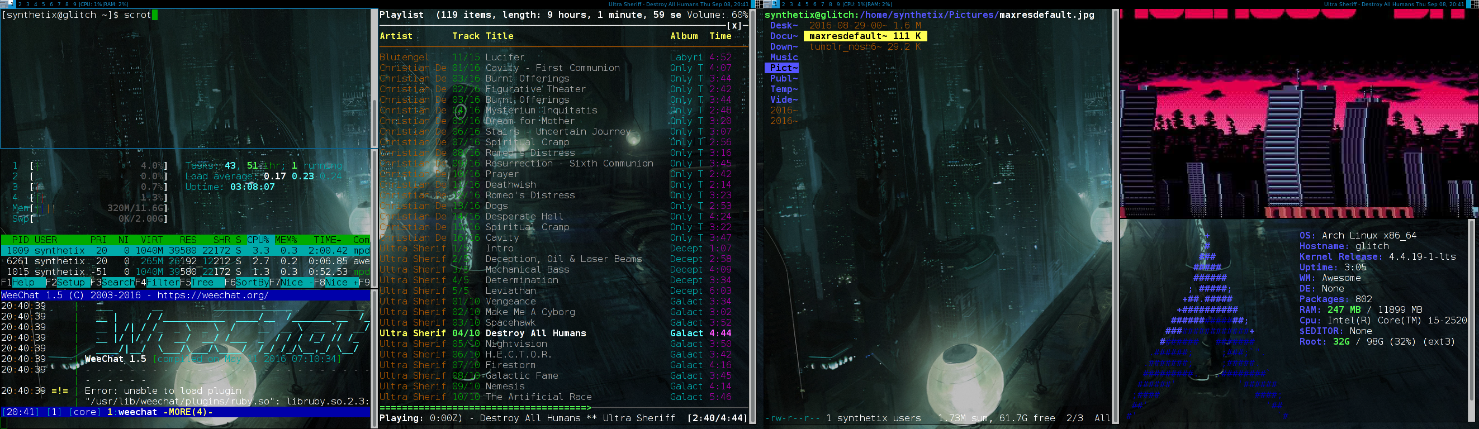1479x429 pixels.
Task: Switch to tag 2 on the left monitor bar
Action: tap(20, 4)
